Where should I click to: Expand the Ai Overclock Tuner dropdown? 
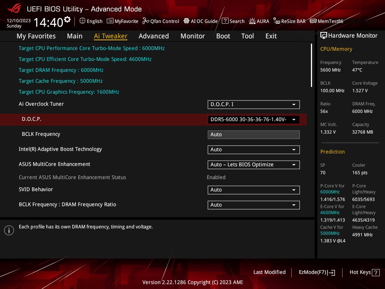[x=253, y=105]
